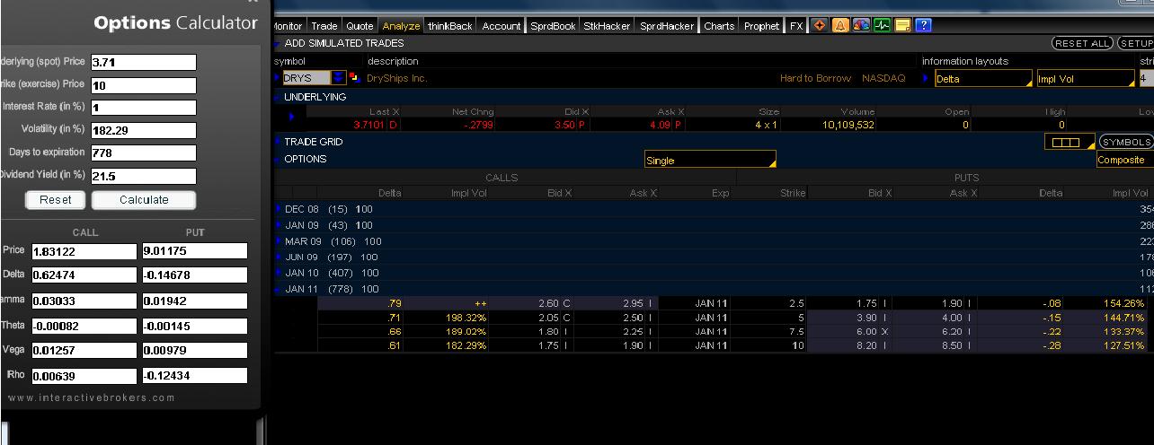Image resolution: width=1154 pixels, height=445 pixels.
Task: Expand the JAN 10 (407) expiration
Action: [x=279, y=274]
